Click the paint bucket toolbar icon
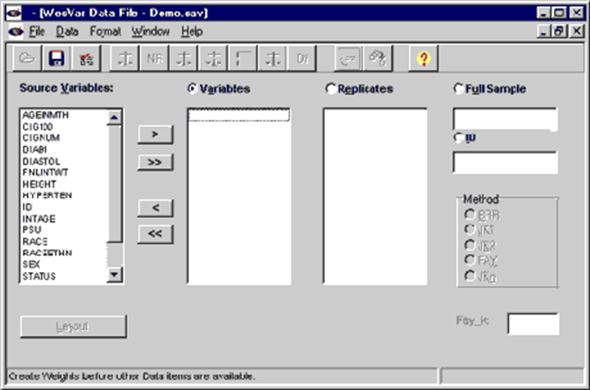Screen dimensions: 590x390 tap(377, 58)
